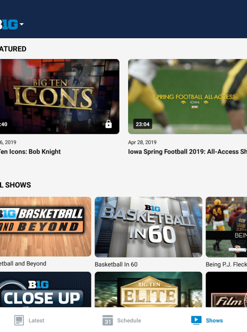Click the Apr 28, 2019 date text
Screen dimensions: 247x332
(142, 142)
